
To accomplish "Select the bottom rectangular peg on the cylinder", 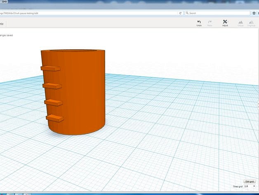I will [x=55, y=118].
